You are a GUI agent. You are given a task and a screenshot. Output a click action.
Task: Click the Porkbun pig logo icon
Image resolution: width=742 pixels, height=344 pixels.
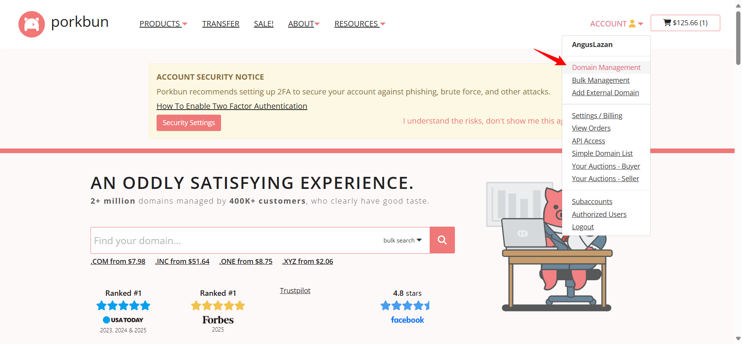(31, 24)
